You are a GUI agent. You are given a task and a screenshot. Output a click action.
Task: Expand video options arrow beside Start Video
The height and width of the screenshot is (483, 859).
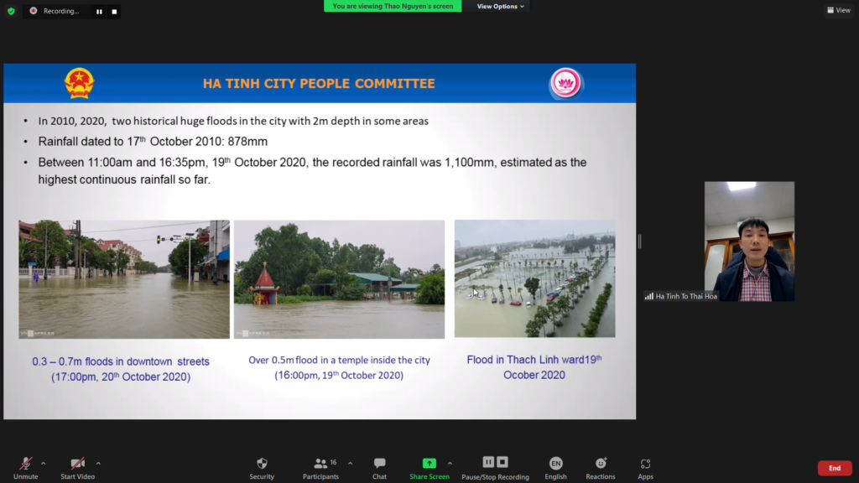(x=98, y=463)
